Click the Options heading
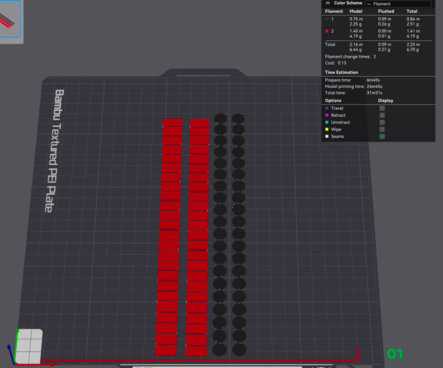This screenshot has width=443, height=368. click(x=333, y=101)
